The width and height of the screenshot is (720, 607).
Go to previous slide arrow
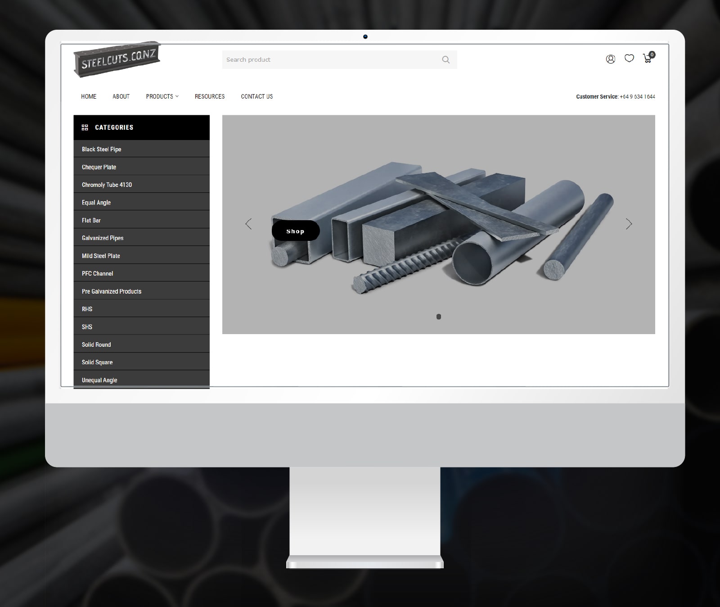248,224
